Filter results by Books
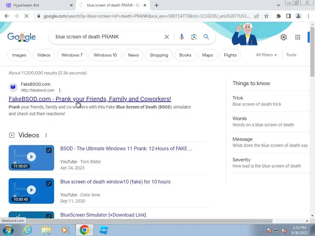Viewport: 315px width, 236px height. coord(185,55)
